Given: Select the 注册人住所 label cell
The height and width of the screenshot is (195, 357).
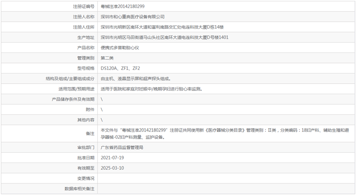Looking at the screenshot, I should click(x=84, y=27).
